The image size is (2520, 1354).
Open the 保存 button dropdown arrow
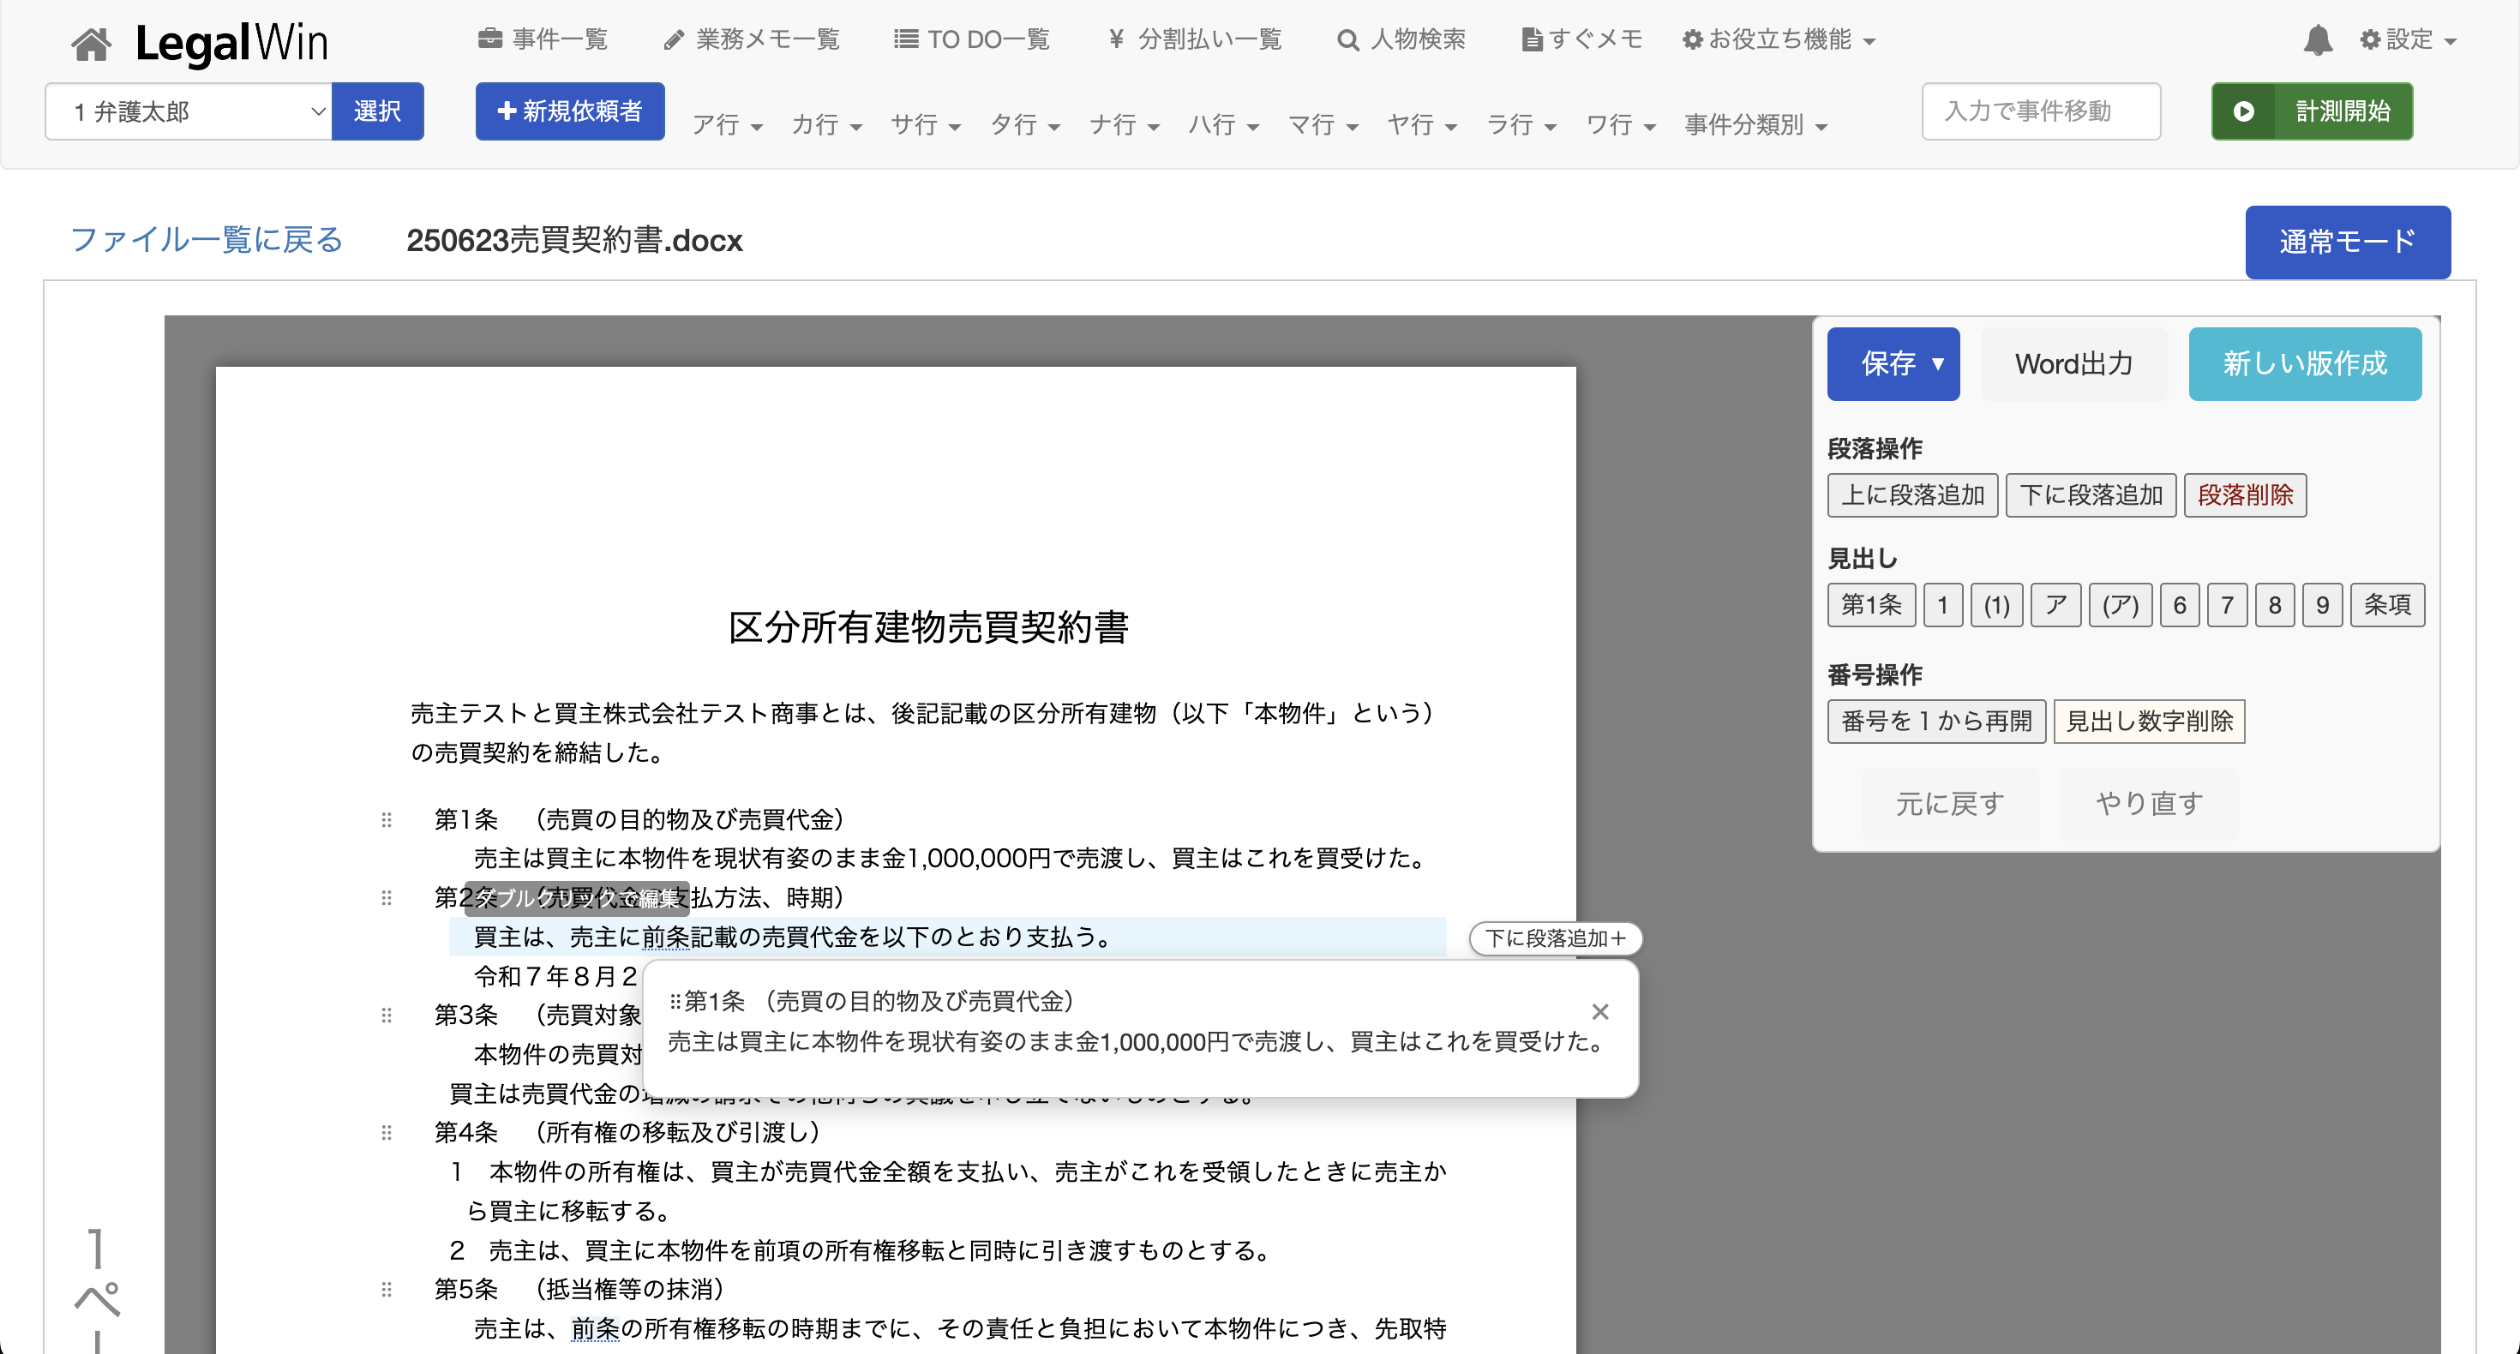click(x=1937, y=364)
